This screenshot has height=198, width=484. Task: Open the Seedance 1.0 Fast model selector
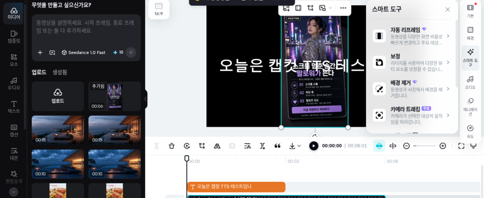(83, 52)
